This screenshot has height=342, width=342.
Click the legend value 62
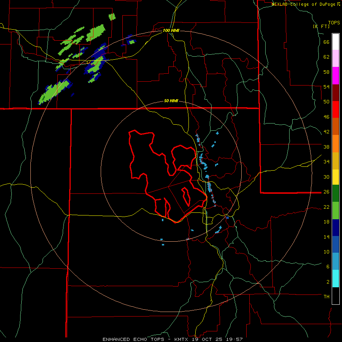click(x=326, y=57)
